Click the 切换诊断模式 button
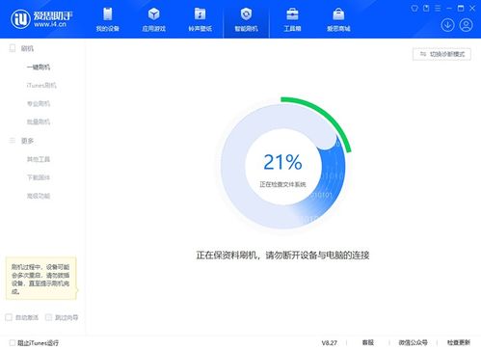481x350 pixels. pos(441,54)
